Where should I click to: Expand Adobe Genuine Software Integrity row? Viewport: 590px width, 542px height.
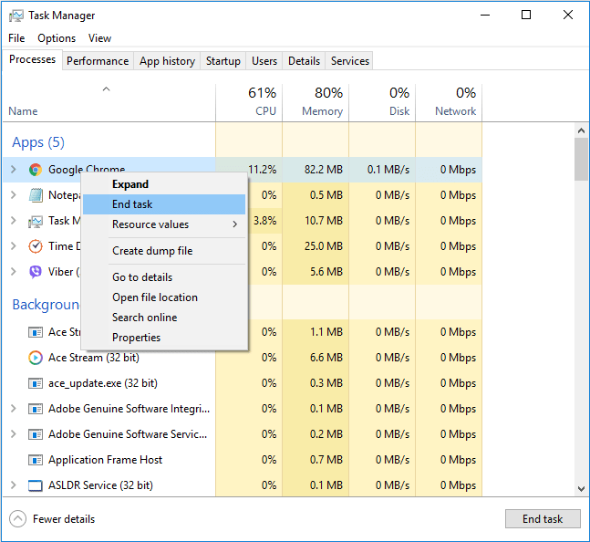click(x=14, y=409)
